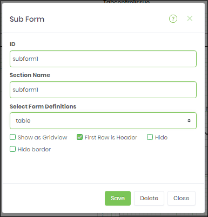Viewport: 208px width, 217px height.
Task: Focus the ID text field
Action: pyautogui.click(x=103, y=59)
